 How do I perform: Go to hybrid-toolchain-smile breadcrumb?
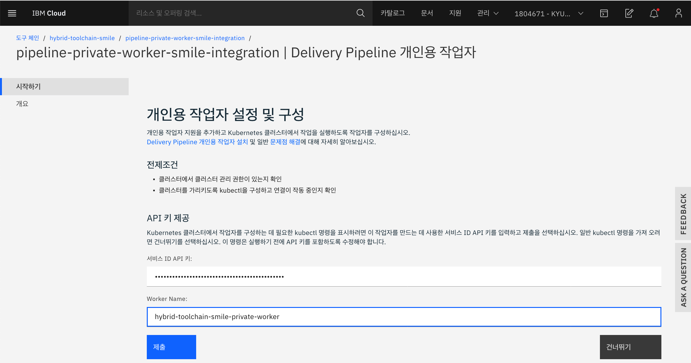[x=82, y=38]
